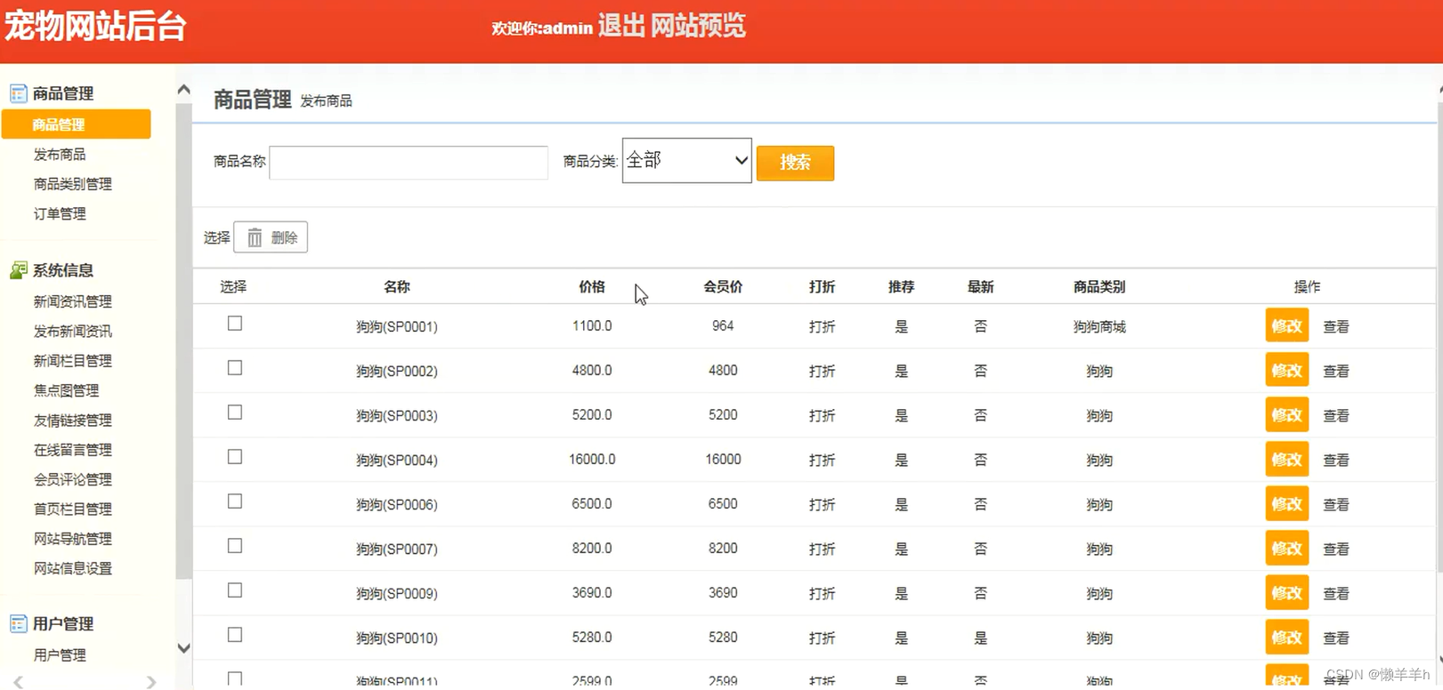Image resolution: width=1443 pixels, height=690 pixels.
Task: Click 修改 for 狗狗(SP0006)
Action: point(1287,503)
